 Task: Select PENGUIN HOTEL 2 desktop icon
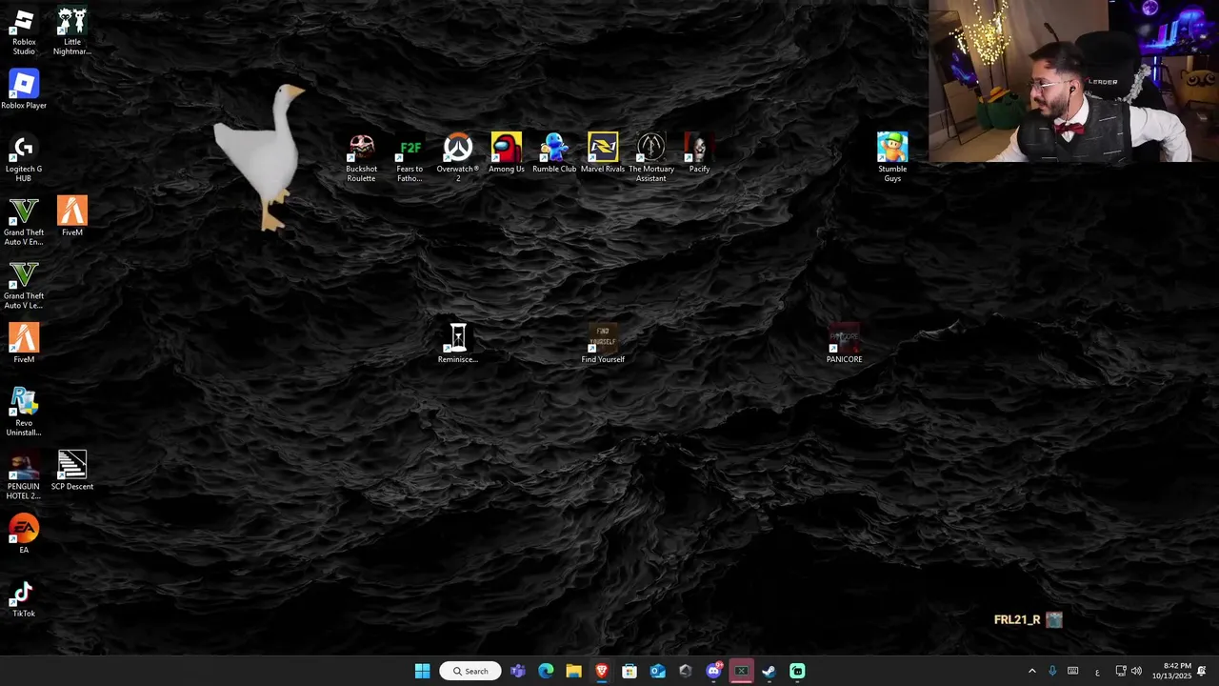tap(24, 476)
